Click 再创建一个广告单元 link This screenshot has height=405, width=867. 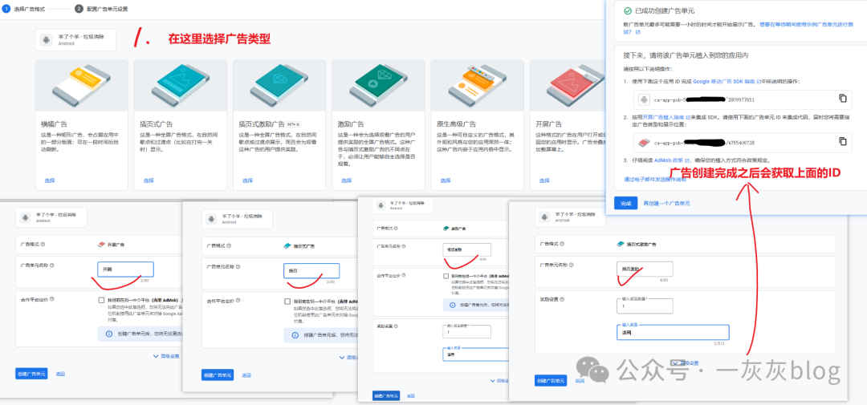coord(667,204)
